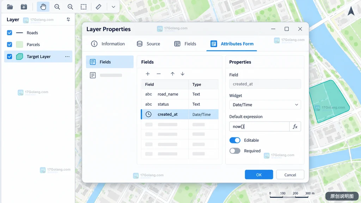Open Target Layer three-dot options menu

67,57
